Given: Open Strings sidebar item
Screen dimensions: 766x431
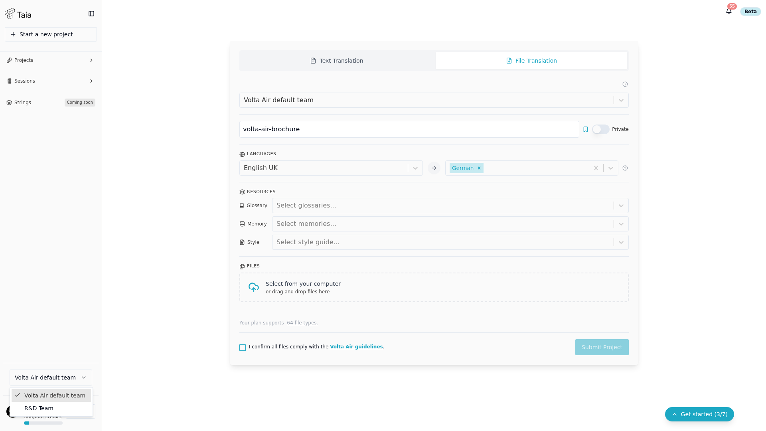Looking at the screenshot, I should pyautogui.click(x=51, y=103).
